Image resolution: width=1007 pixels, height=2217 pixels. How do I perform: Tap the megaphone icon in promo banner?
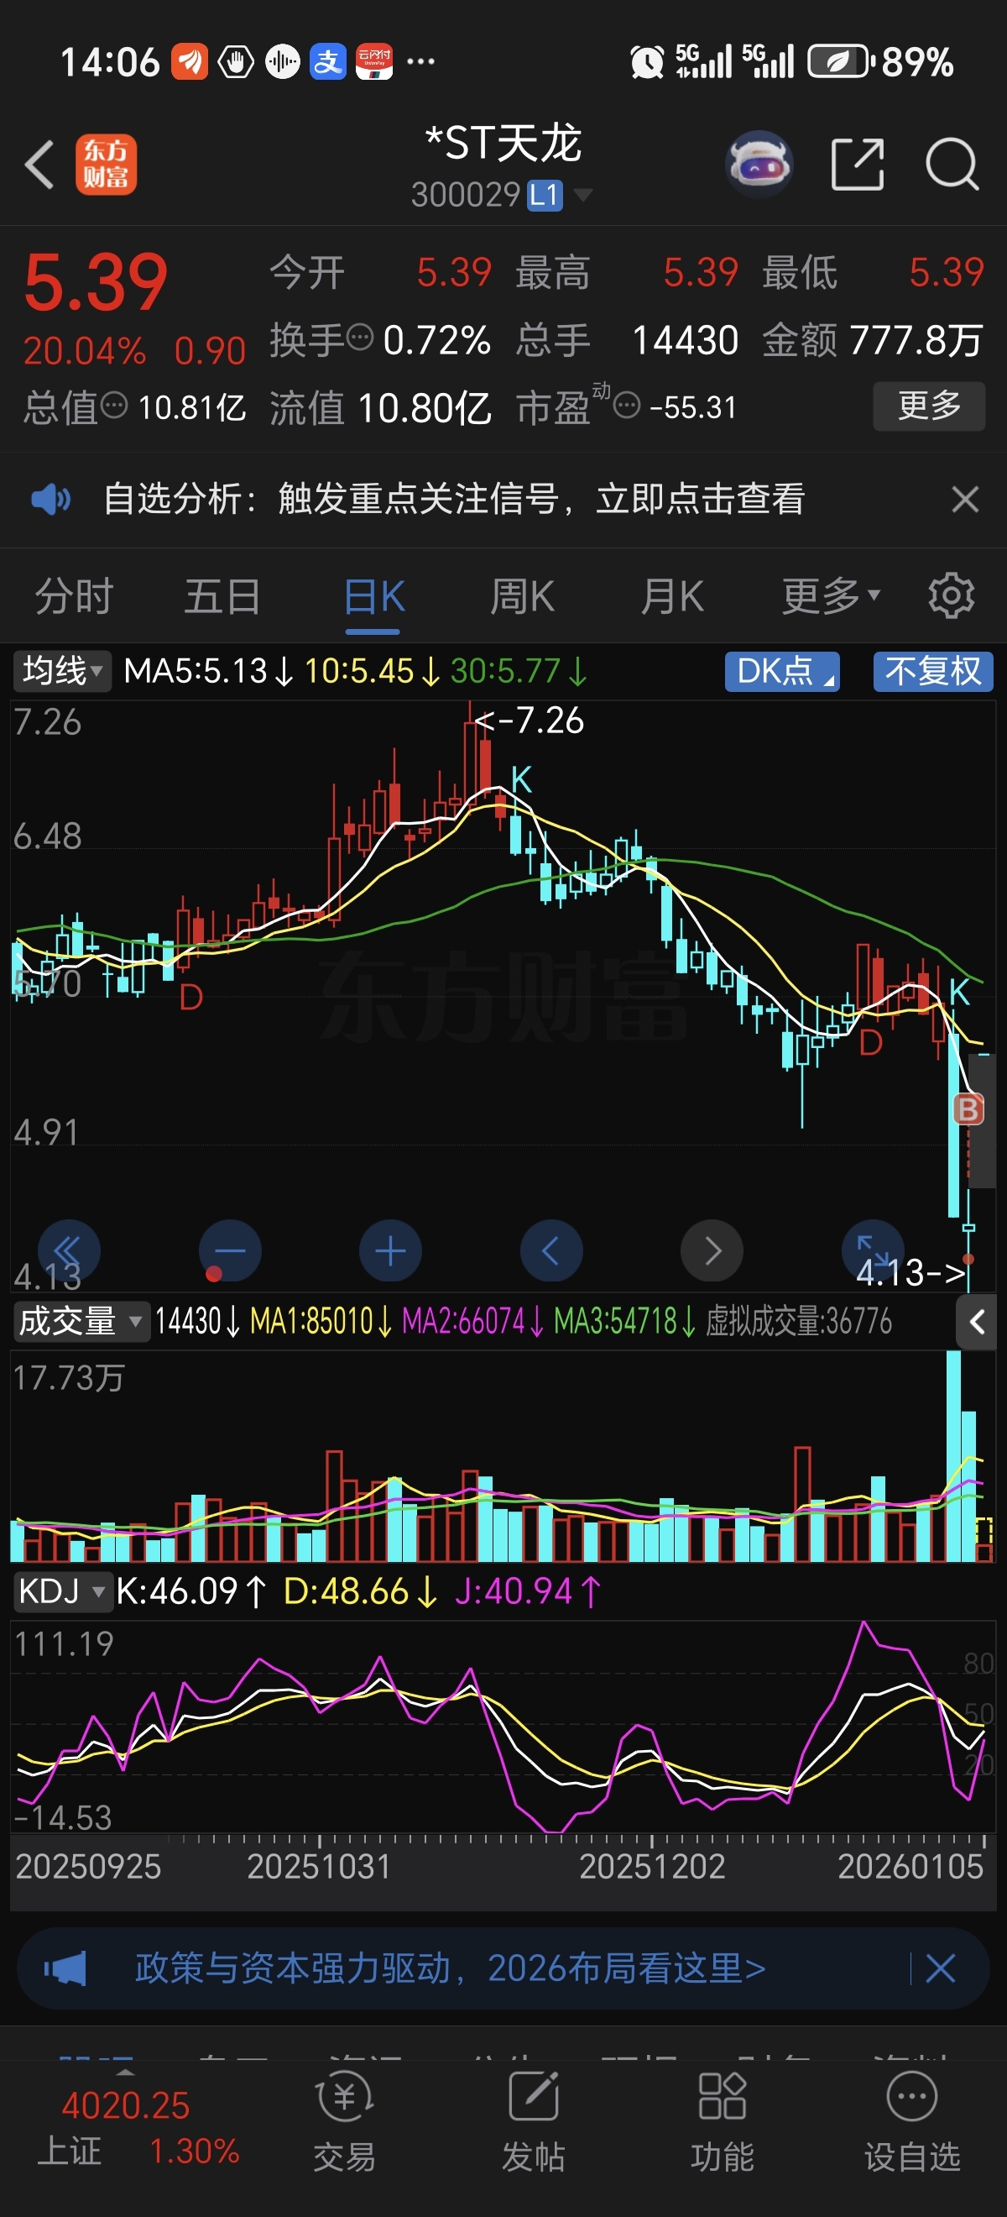pos(65,1968)
